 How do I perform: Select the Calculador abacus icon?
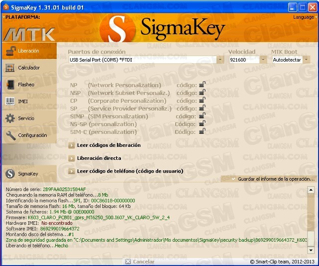click(10, 68)
